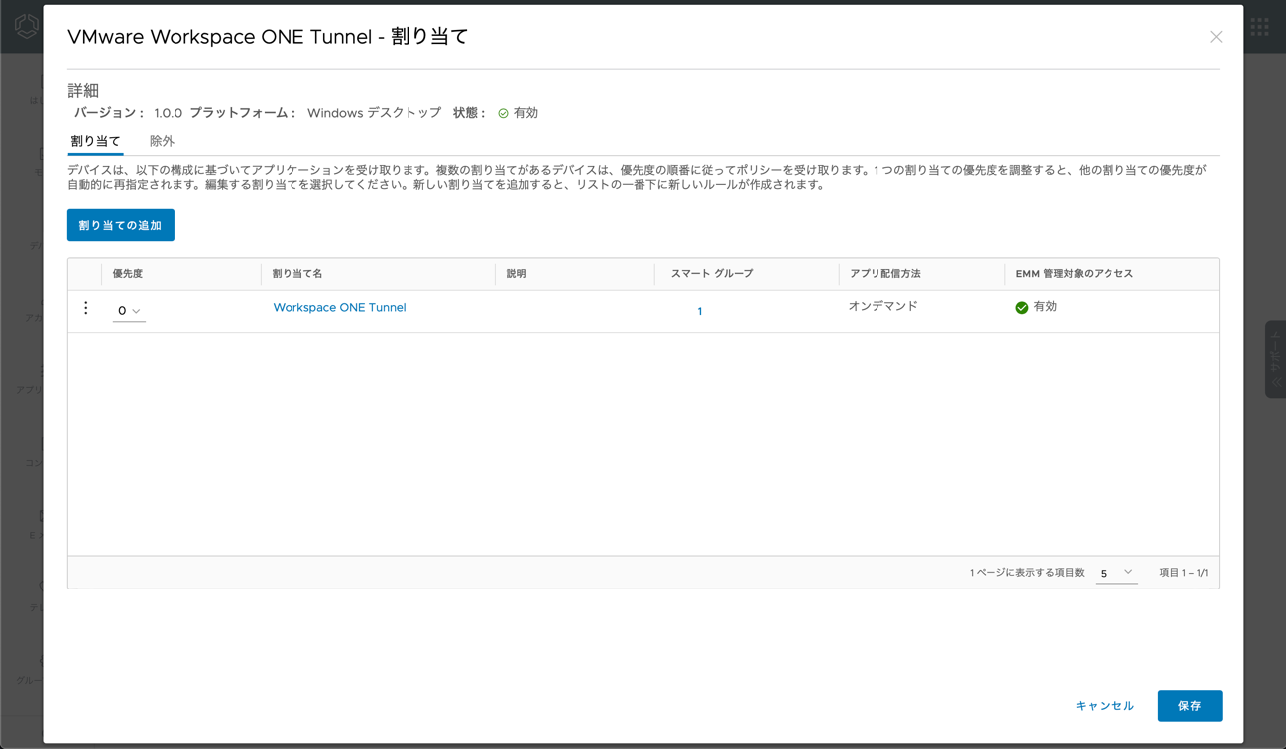Click the キャンセル button
Image resolution: width=1286 pixels, height=749 pixels.
(x=1105, y=706)
